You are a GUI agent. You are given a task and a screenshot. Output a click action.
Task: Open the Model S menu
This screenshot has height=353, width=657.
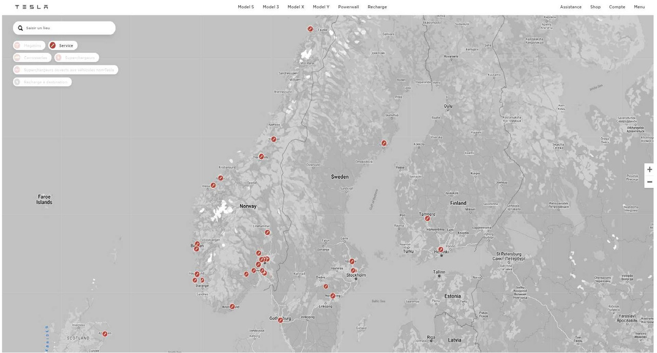(x=246, y=7)
